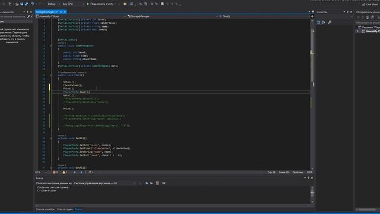
Task: Click the bookmark toolbar icon
Action: tap(162, 4)
